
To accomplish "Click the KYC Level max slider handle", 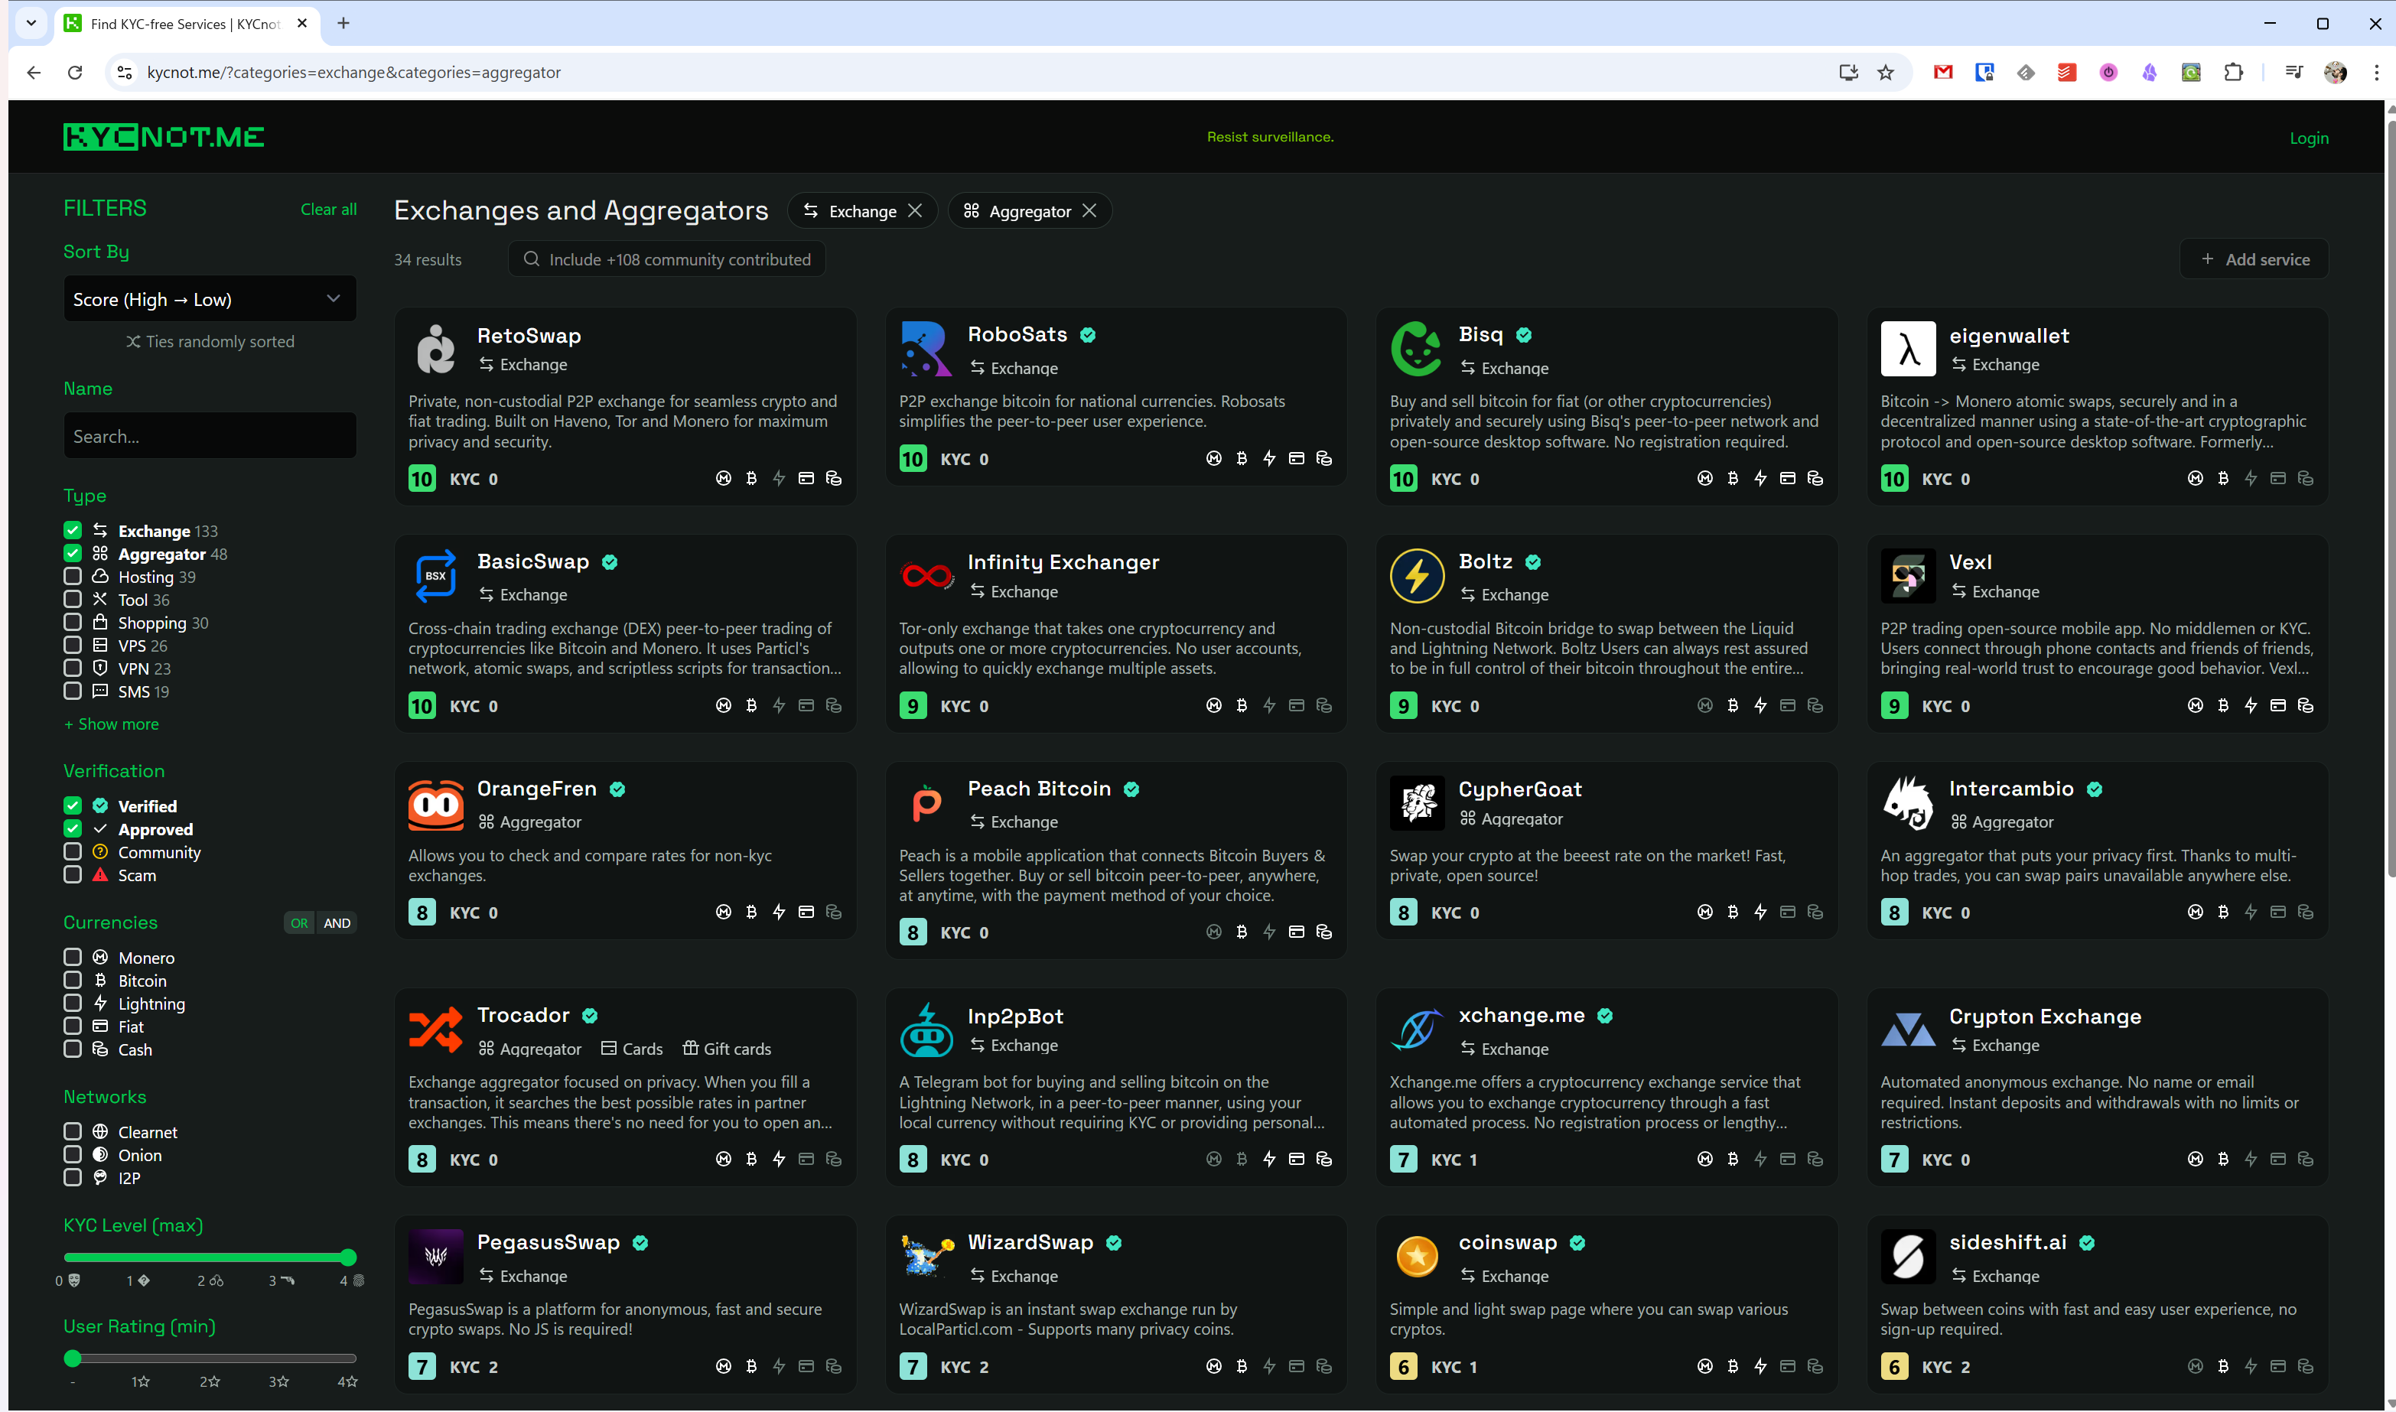I will tap(347, 1257).
